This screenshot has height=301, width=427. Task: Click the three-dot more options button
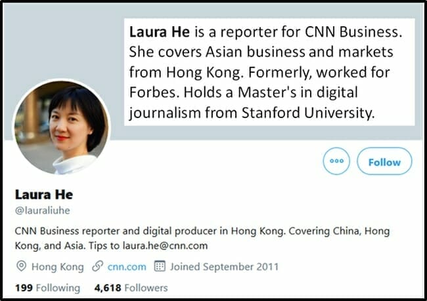(x=336, y=161)
